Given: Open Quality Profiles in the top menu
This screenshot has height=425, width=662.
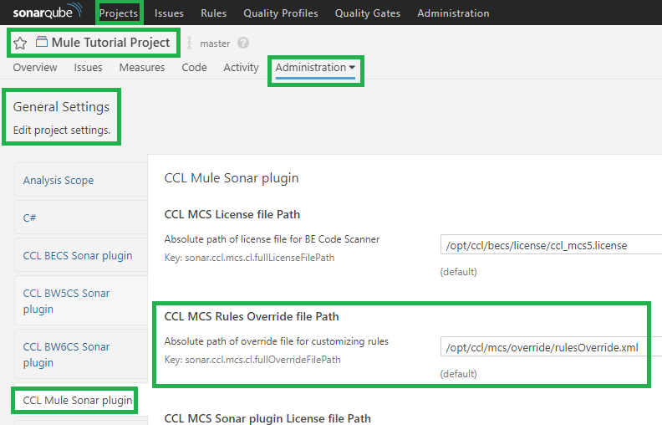Looking at the screenshot, I should (x=281, y=13).
